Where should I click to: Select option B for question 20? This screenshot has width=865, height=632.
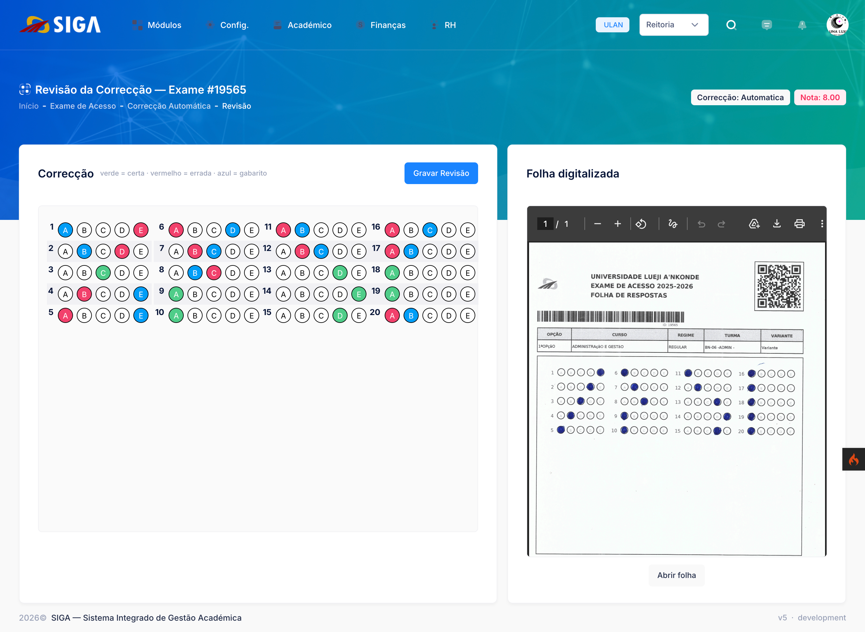point(411,316)
